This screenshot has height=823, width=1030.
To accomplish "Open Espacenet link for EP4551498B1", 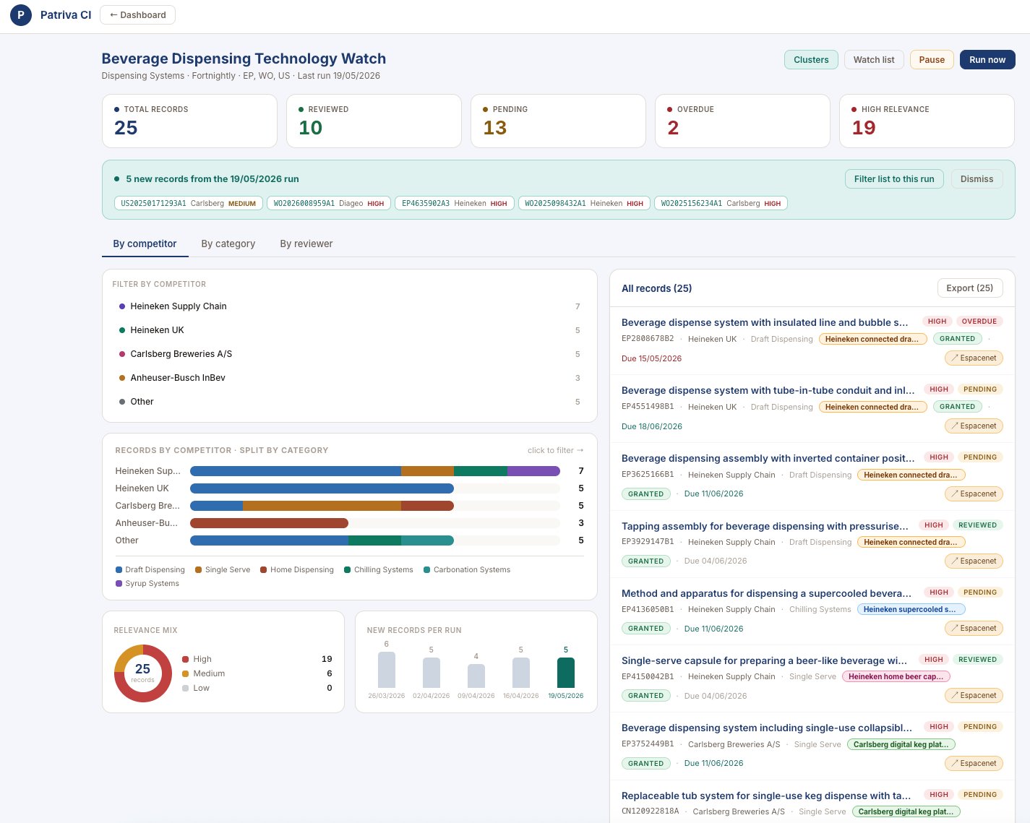I will (974, 426).
